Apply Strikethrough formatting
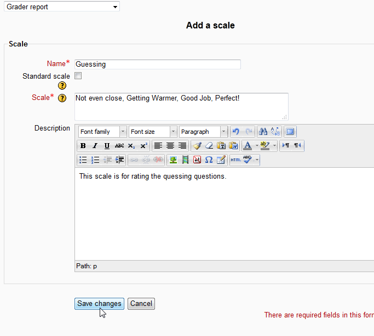 (119, 146)
